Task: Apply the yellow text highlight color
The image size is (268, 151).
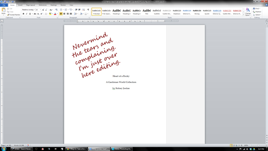Action: click(x=50, y=14)
